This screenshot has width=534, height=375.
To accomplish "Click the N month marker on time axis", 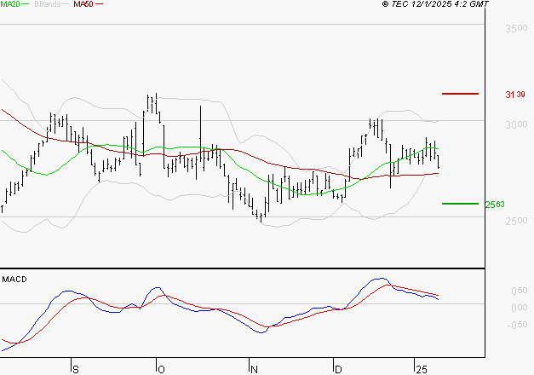I will coord(254,368).
